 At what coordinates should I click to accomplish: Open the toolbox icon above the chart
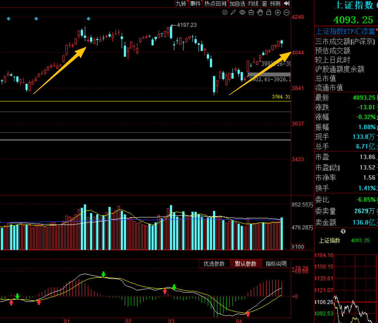251,13
